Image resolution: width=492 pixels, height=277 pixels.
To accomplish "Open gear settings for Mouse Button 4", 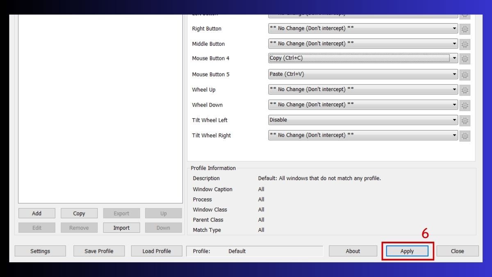I will 465,59.
